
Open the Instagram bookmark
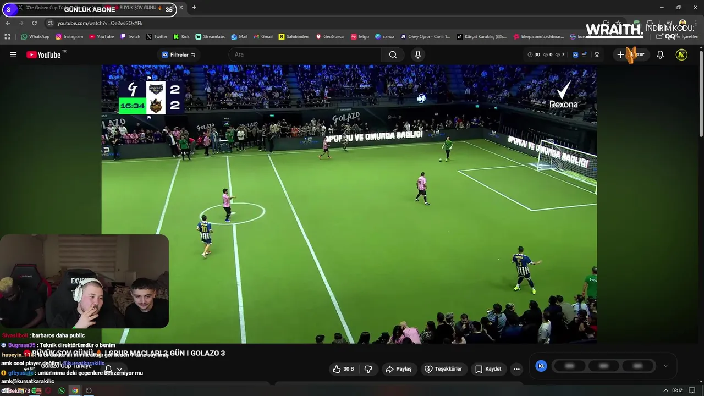tap(69, 37)
